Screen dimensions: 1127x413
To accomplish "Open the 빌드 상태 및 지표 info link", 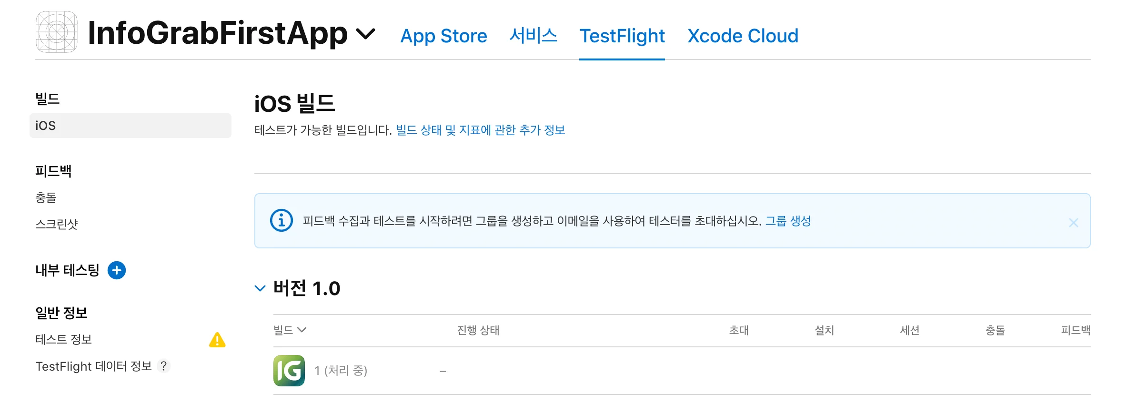I will tap(482, 129).
